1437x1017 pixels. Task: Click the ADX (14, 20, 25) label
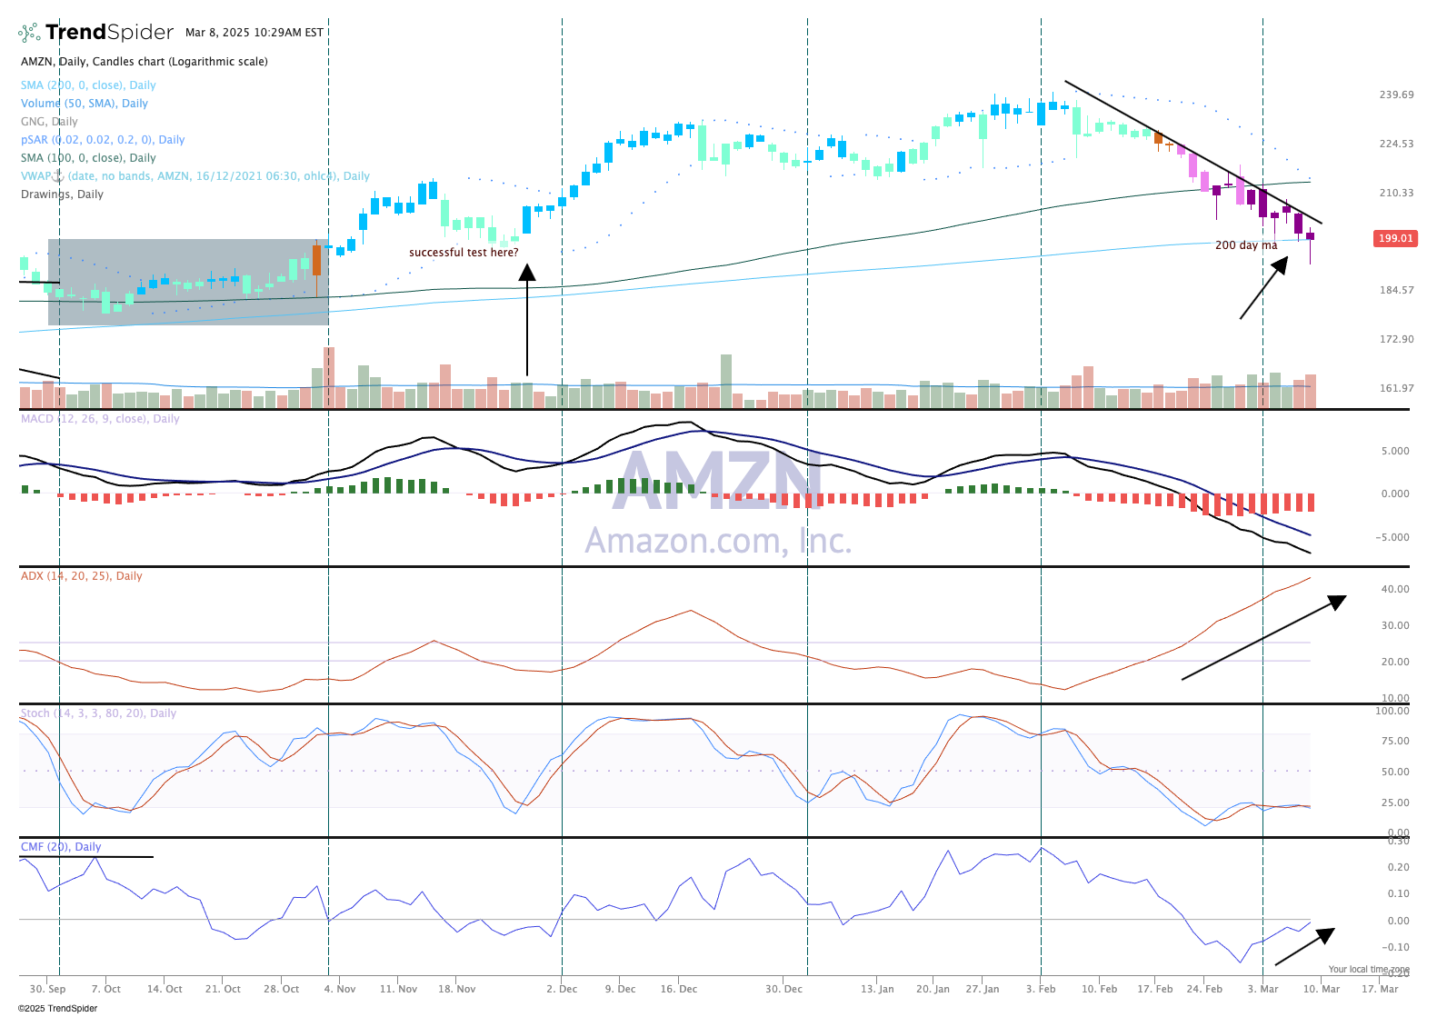click(82, 576)
